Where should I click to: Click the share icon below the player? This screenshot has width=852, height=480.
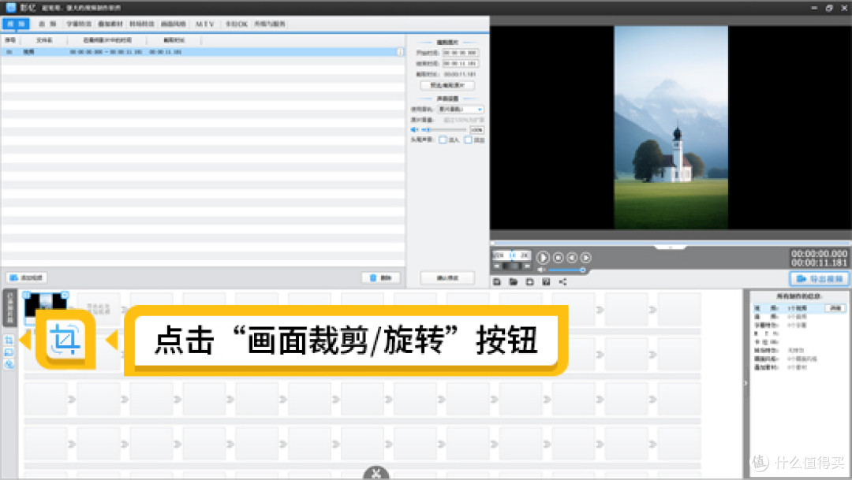pyautogui.click(x=563, y=281)
